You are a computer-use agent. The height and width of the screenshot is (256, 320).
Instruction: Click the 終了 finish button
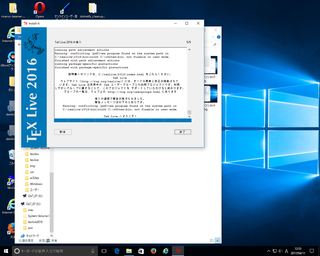[x=183, y=132]
